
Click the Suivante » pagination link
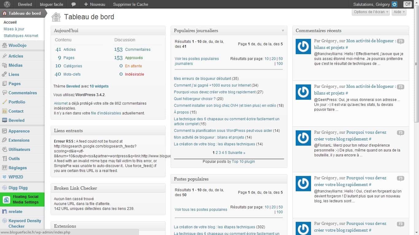tap(236, 153)
